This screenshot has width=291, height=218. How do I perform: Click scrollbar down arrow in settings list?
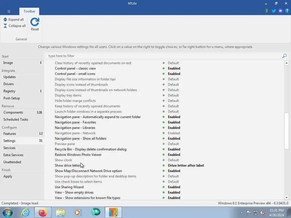coord(286,198)
